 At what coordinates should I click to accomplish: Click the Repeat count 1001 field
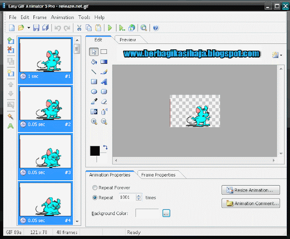[x=127, y=197]
